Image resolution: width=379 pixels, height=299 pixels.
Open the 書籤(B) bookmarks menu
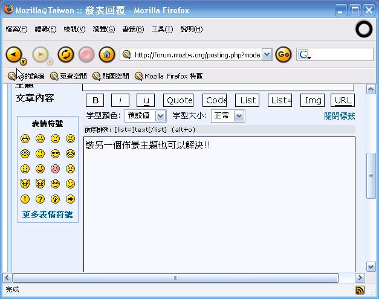(x=133, y=29)
